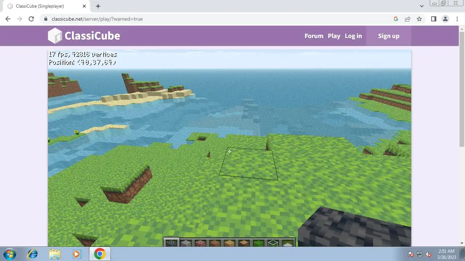Click the Google icon in address bar
This screenshot has height=261, width=465.
point(396,19)
